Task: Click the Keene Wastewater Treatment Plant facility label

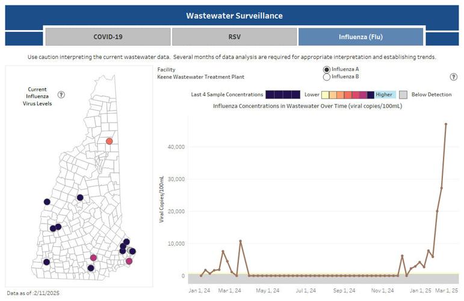Action: click(201, 77)
